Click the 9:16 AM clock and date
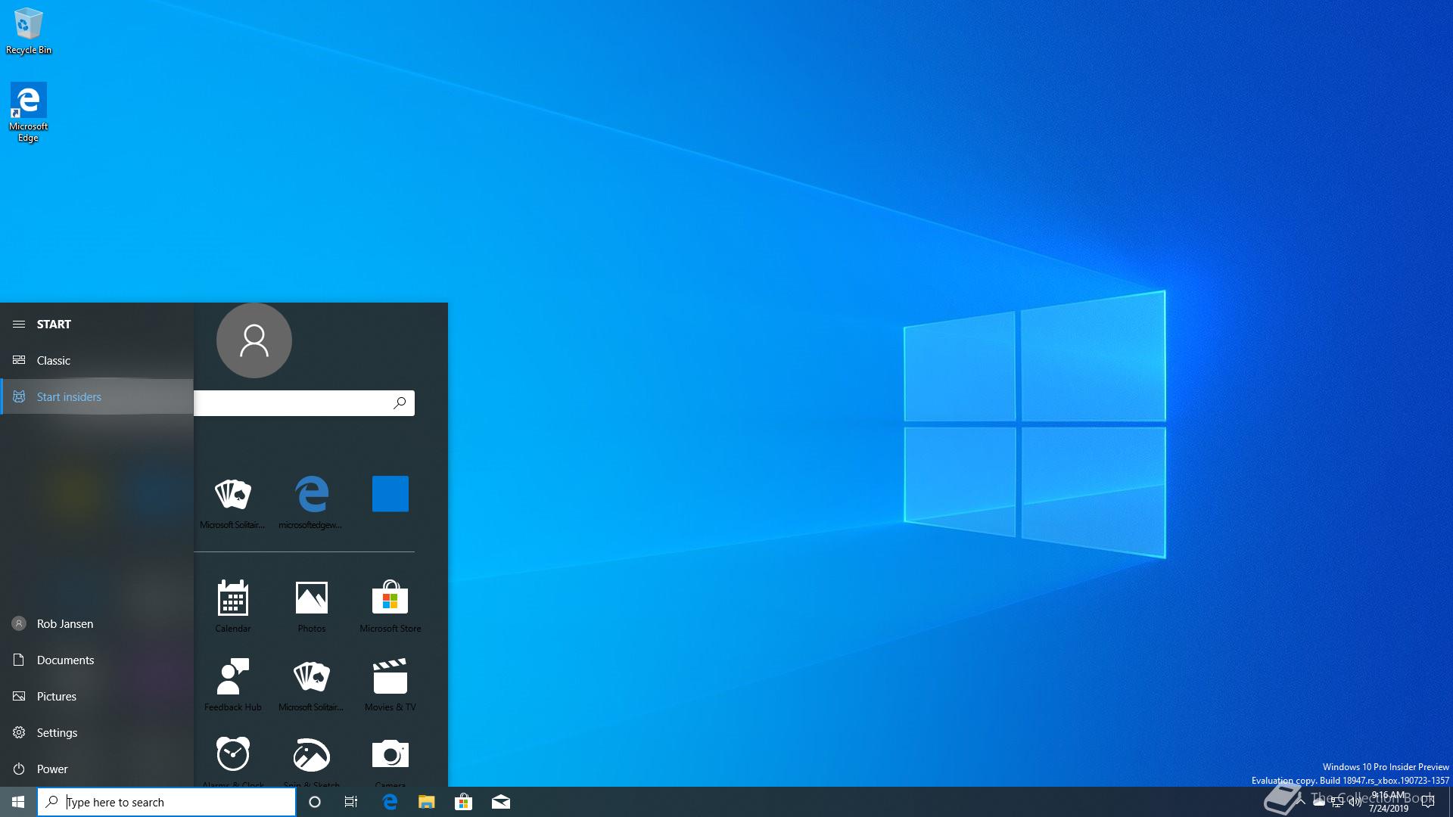 click(x=1389, y=802)
